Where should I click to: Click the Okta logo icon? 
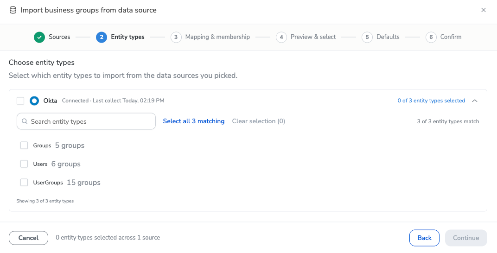(x=34, y=101)
